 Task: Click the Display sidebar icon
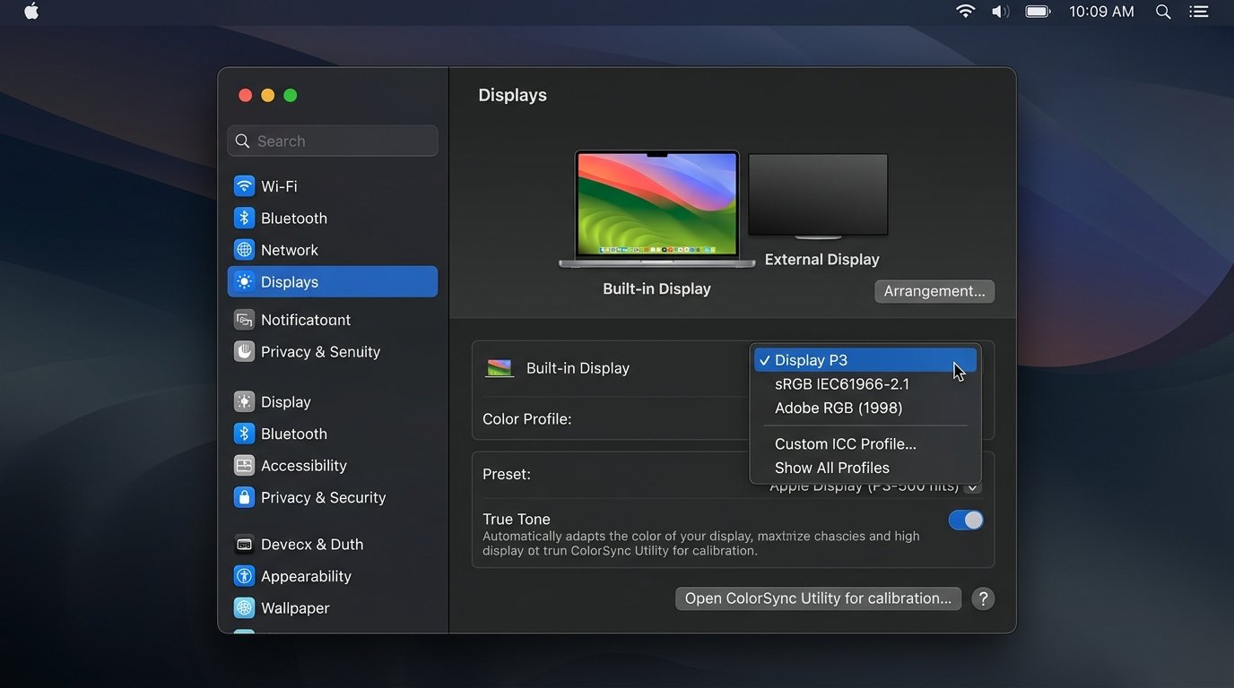(x=244, y=402)
